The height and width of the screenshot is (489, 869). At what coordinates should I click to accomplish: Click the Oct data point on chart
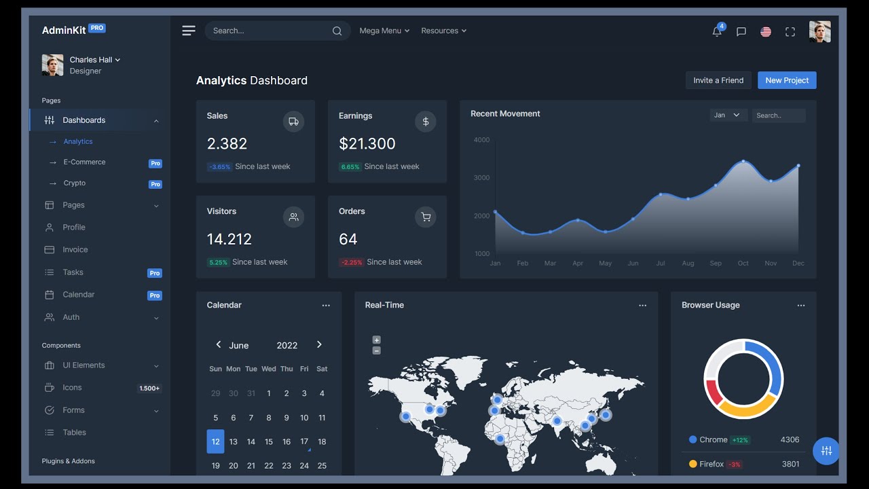coord(743,162)
